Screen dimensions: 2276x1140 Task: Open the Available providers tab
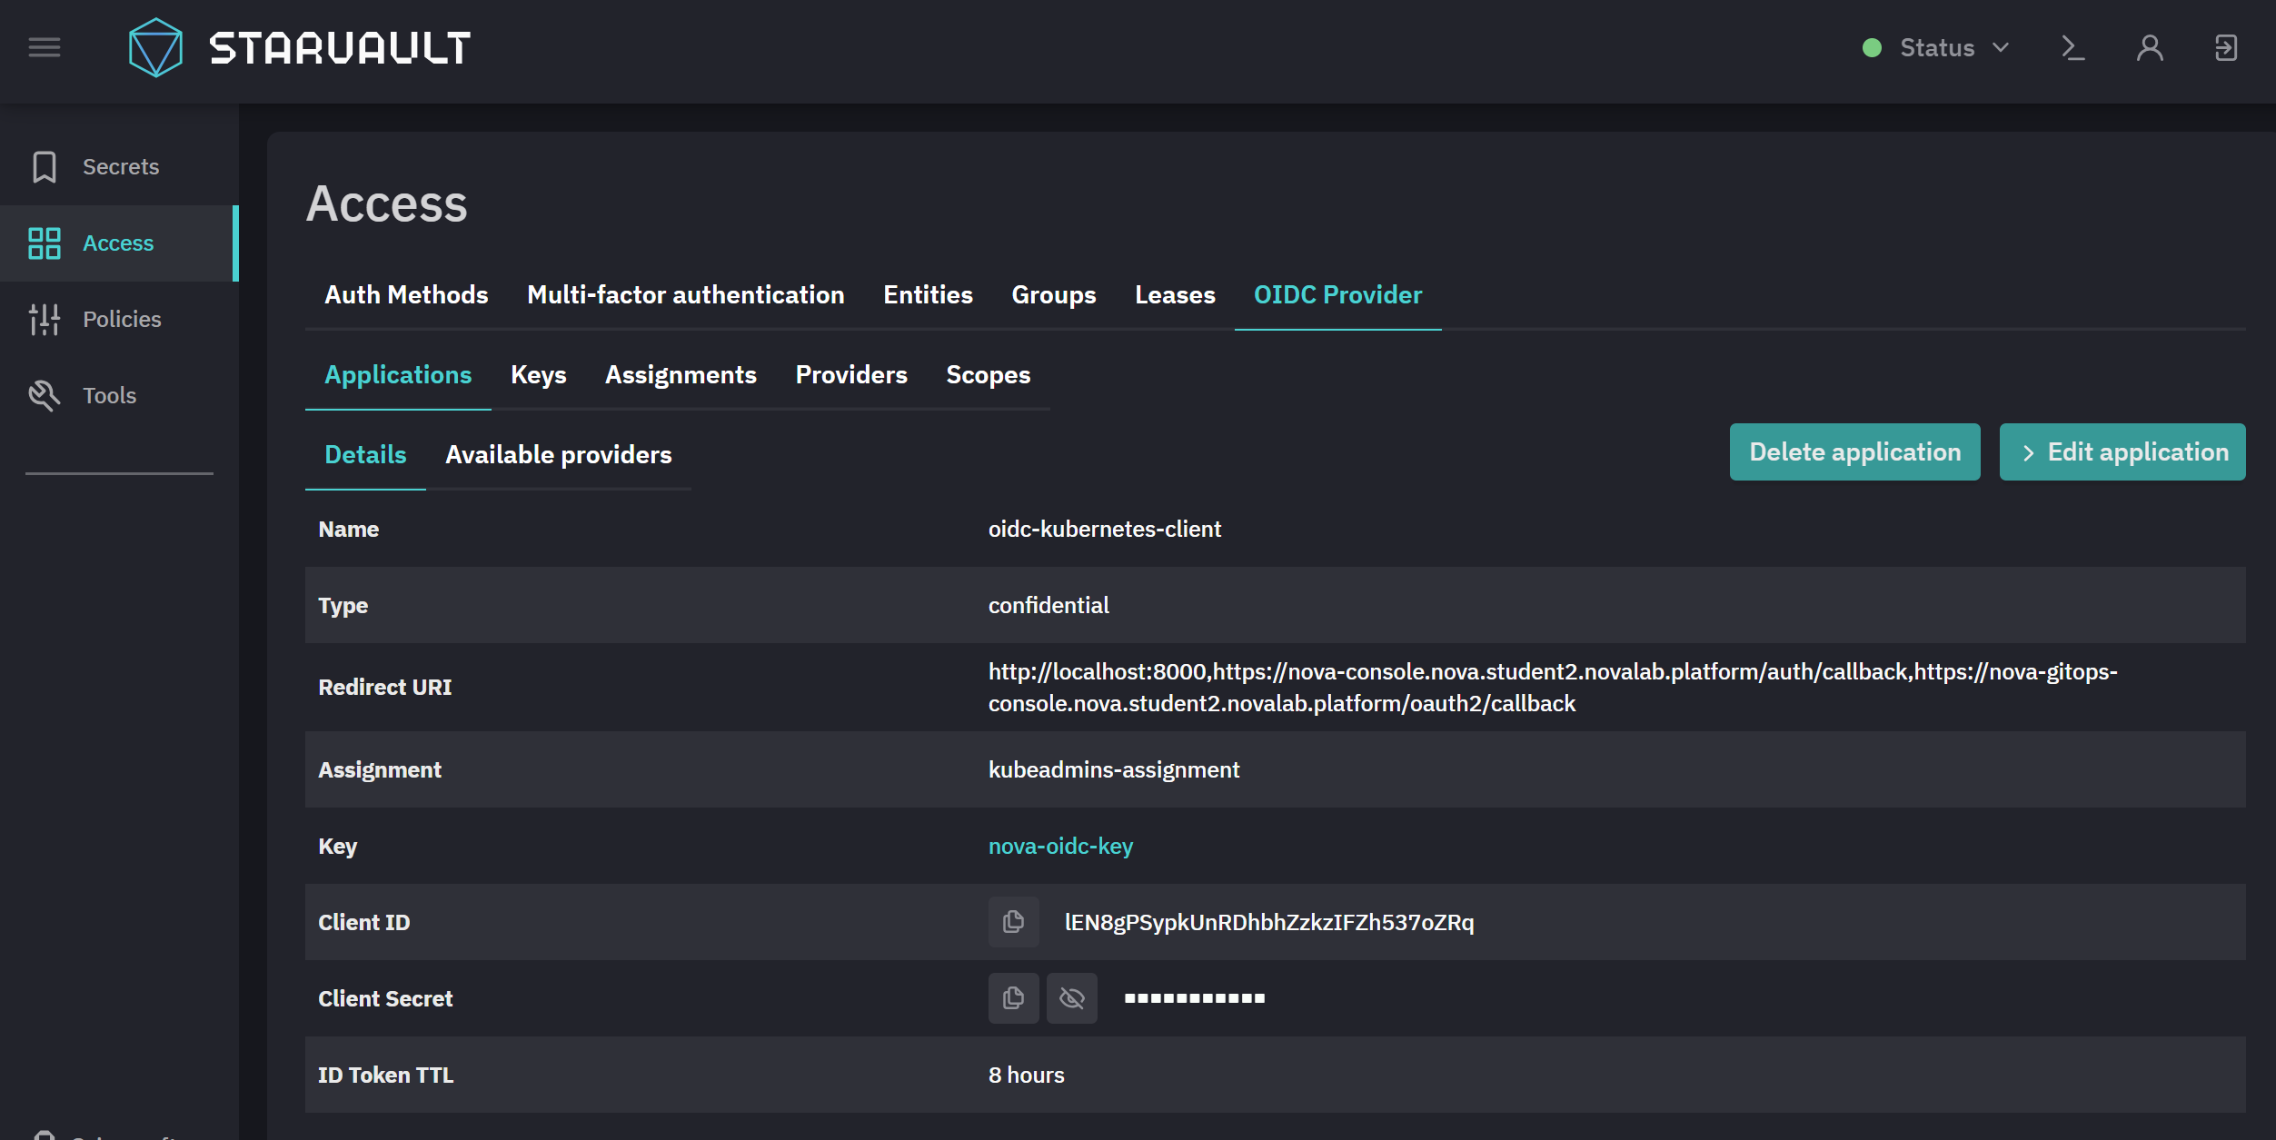point(559,455)
